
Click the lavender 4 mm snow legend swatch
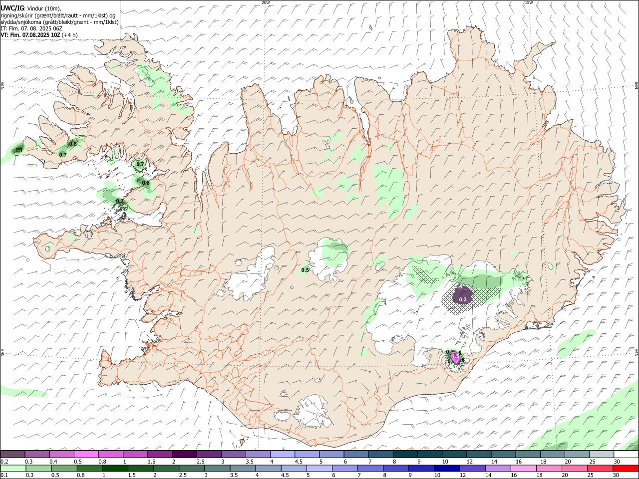282,454
